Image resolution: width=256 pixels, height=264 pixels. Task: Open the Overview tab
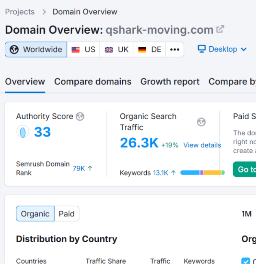pyautogui.click(x=25, y=82)
